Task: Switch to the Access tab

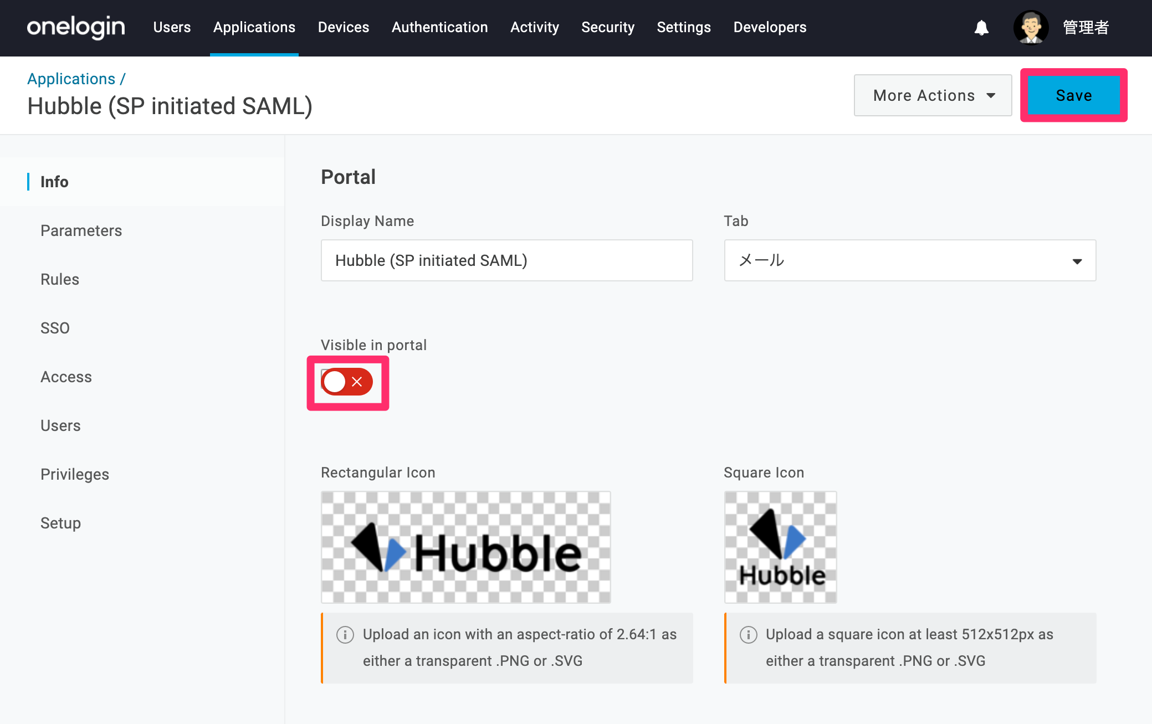Action: [66, 377]
